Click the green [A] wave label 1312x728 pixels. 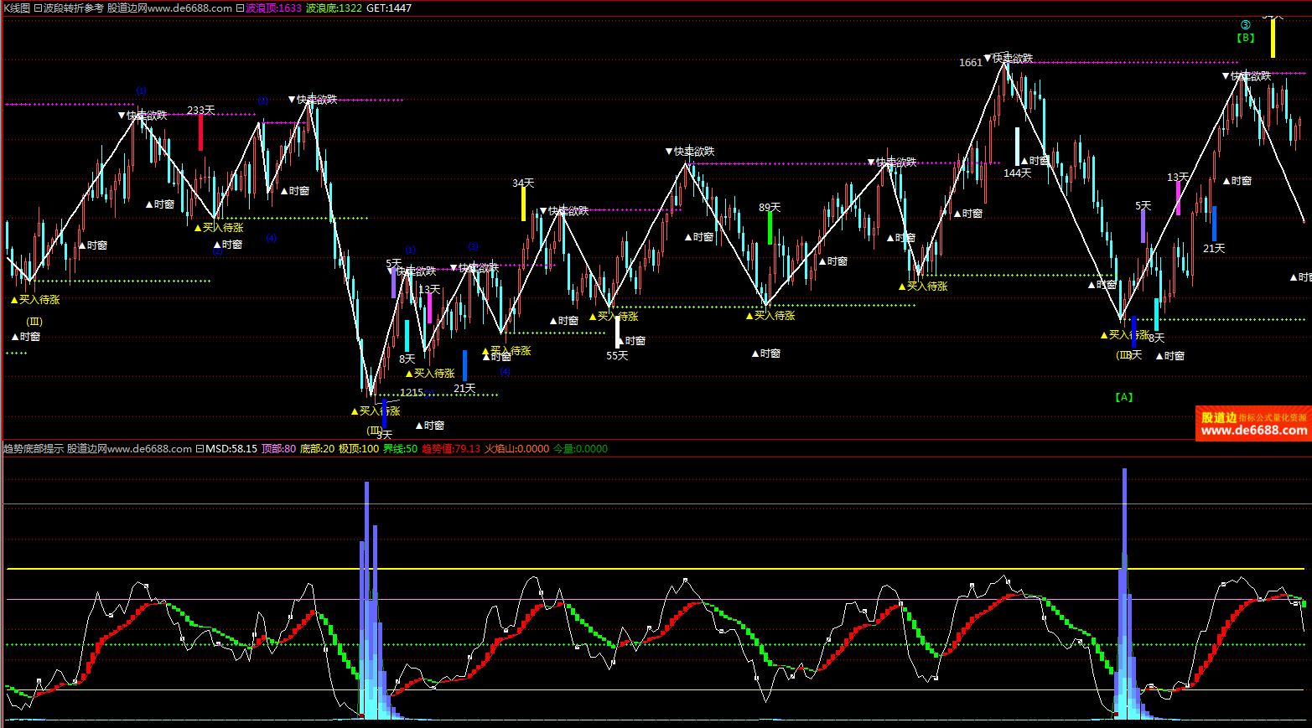tap(1124, 397)
